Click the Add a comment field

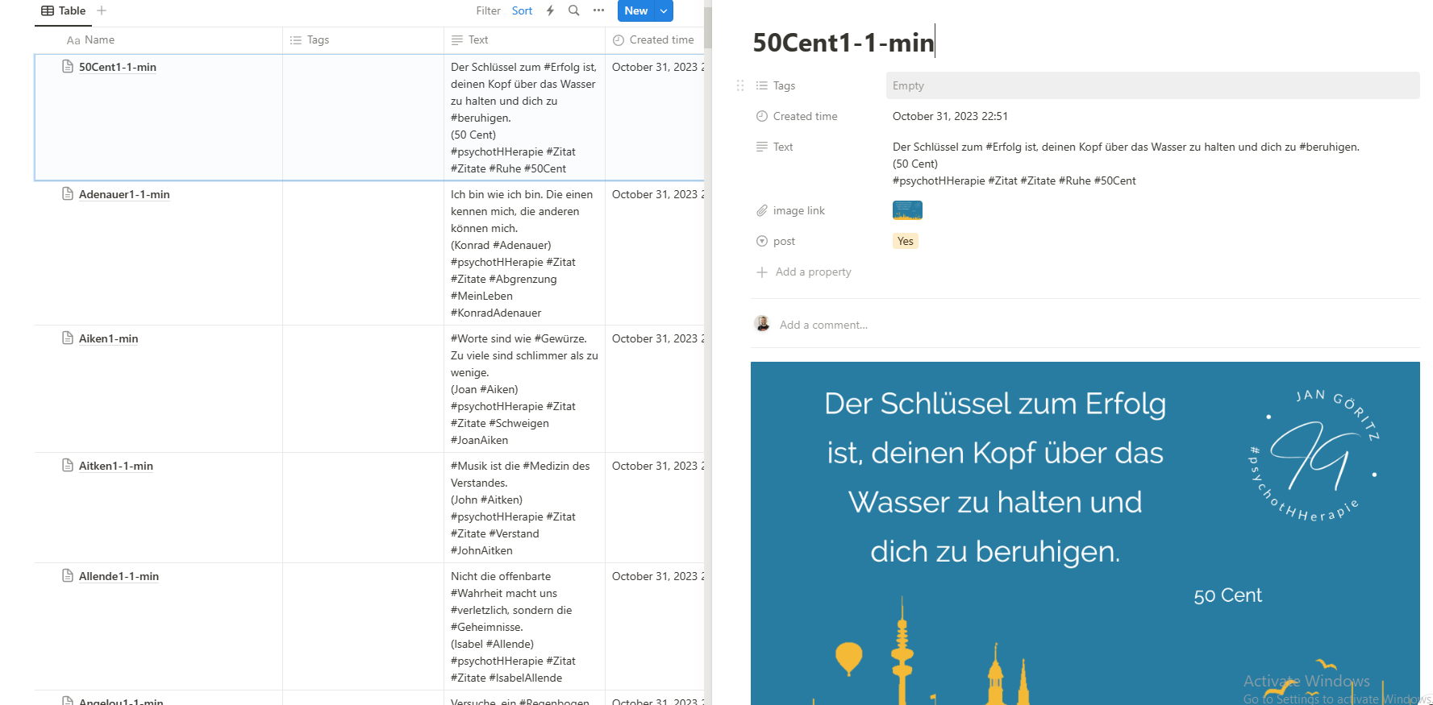click(x=823, y=325)
